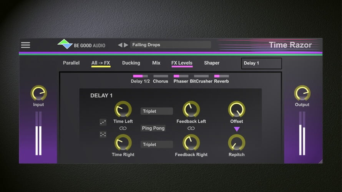Adjust the Delay 1/2 level bar

(141, 76)
